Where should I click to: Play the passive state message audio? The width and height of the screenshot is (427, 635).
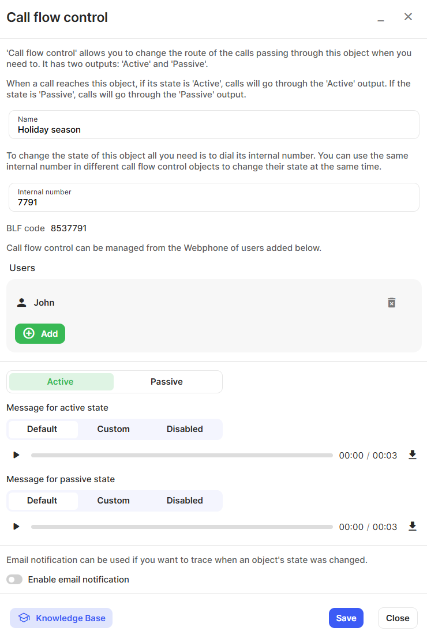[16, 527]
